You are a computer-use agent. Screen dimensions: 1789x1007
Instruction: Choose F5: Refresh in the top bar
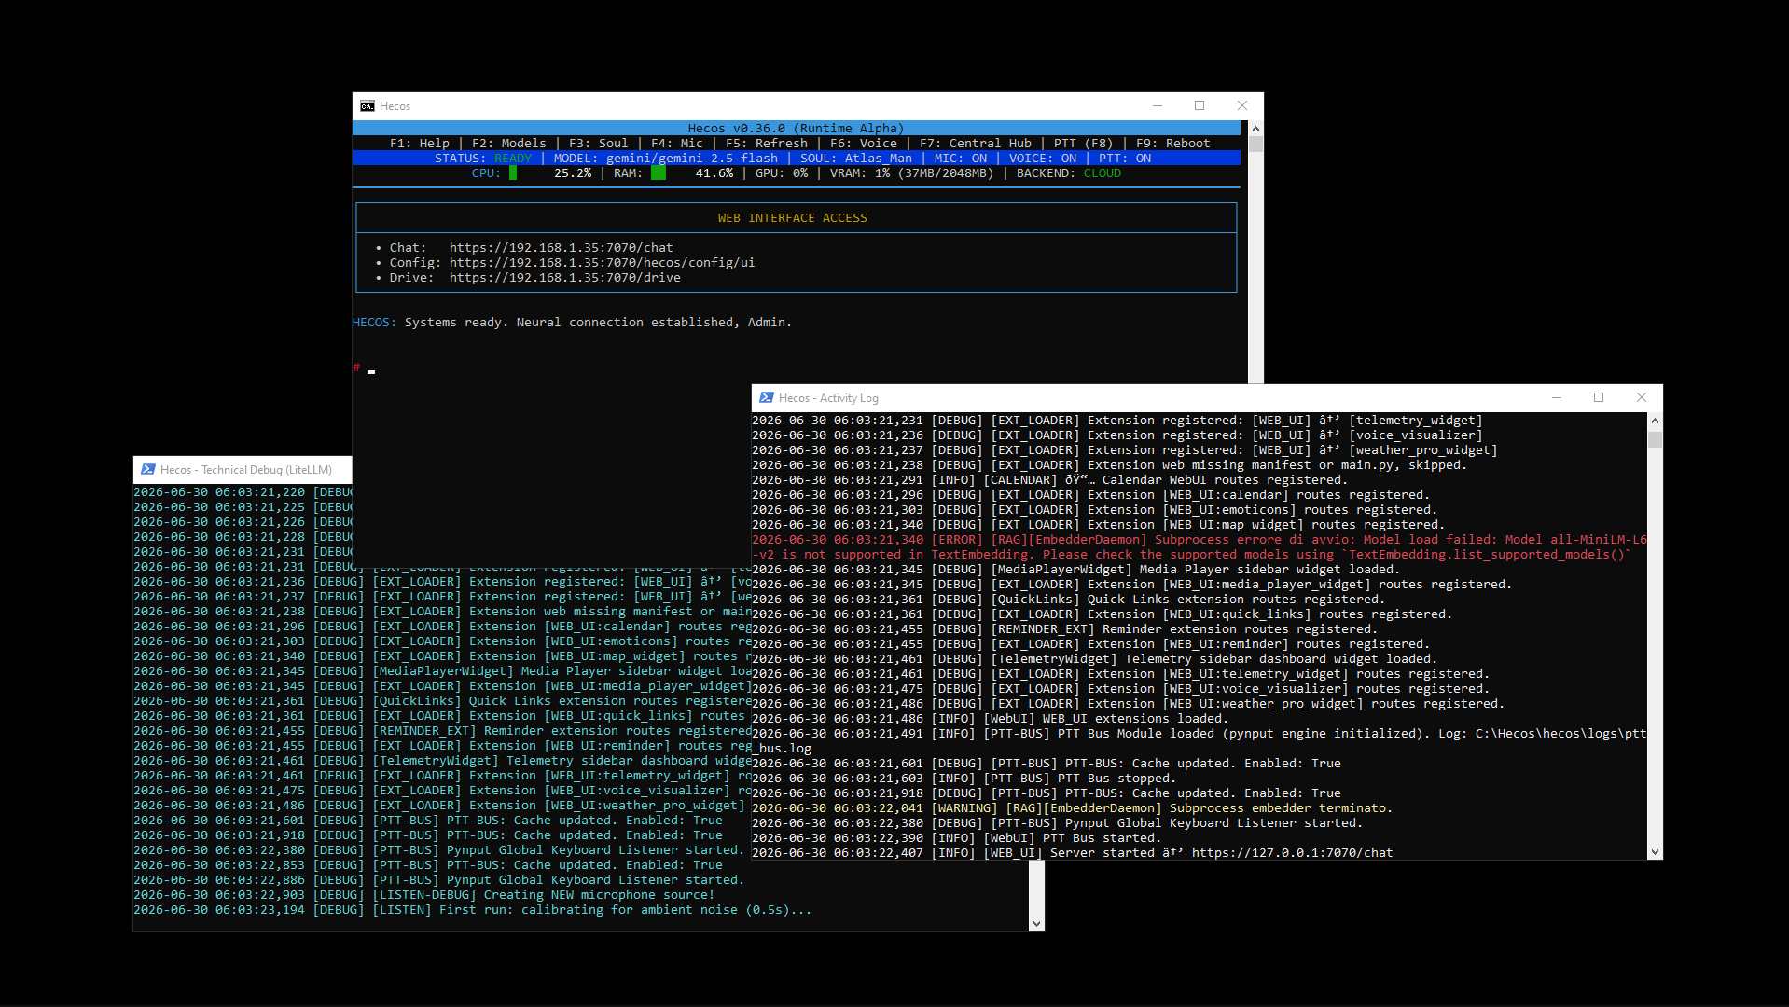point(767,144)
